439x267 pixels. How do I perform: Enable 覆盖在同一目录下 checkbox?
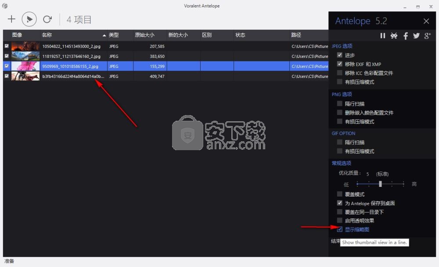click(340, 212)
